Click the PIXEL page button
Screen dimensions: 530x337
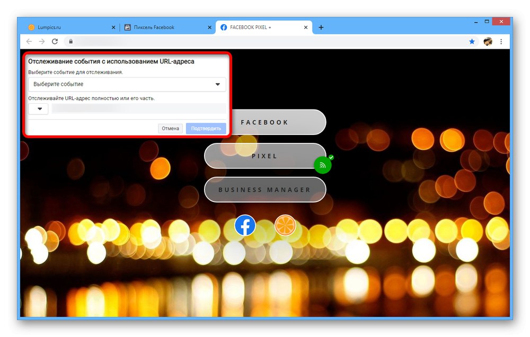[x=265, y=156]
